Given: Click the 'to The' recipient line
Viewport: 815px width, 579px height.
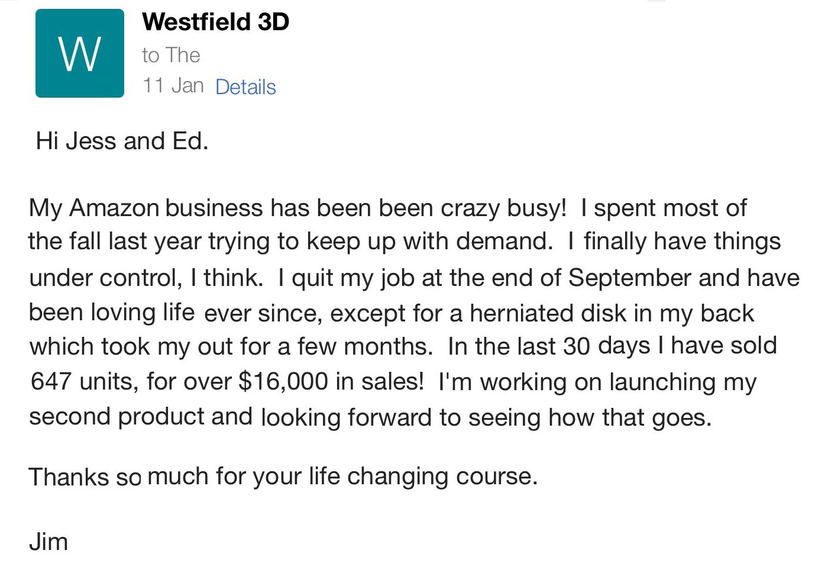Looking at the screenshot, I should [x=171, y=55].
